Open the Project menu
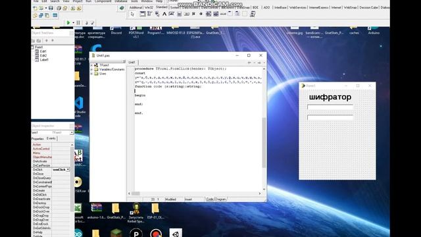 (78, 1)
